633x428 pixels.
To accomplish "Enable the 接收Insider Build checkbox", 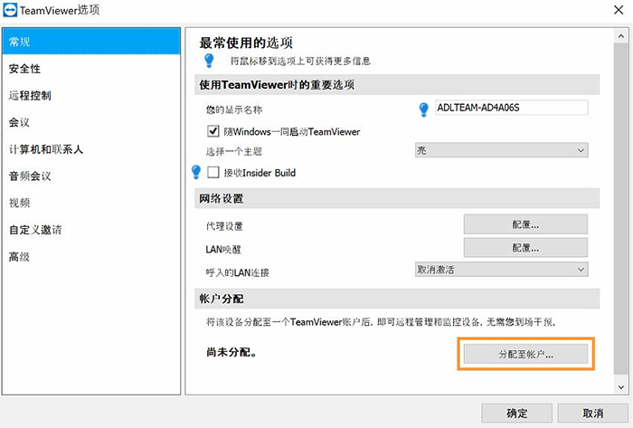I will pyautogui.click(x=213, y=173).
